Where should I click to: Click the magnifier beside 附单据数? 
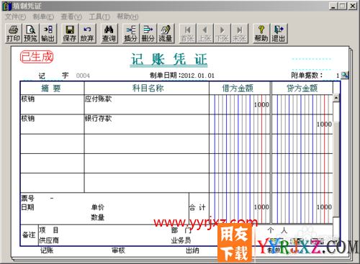pos(345,75)
